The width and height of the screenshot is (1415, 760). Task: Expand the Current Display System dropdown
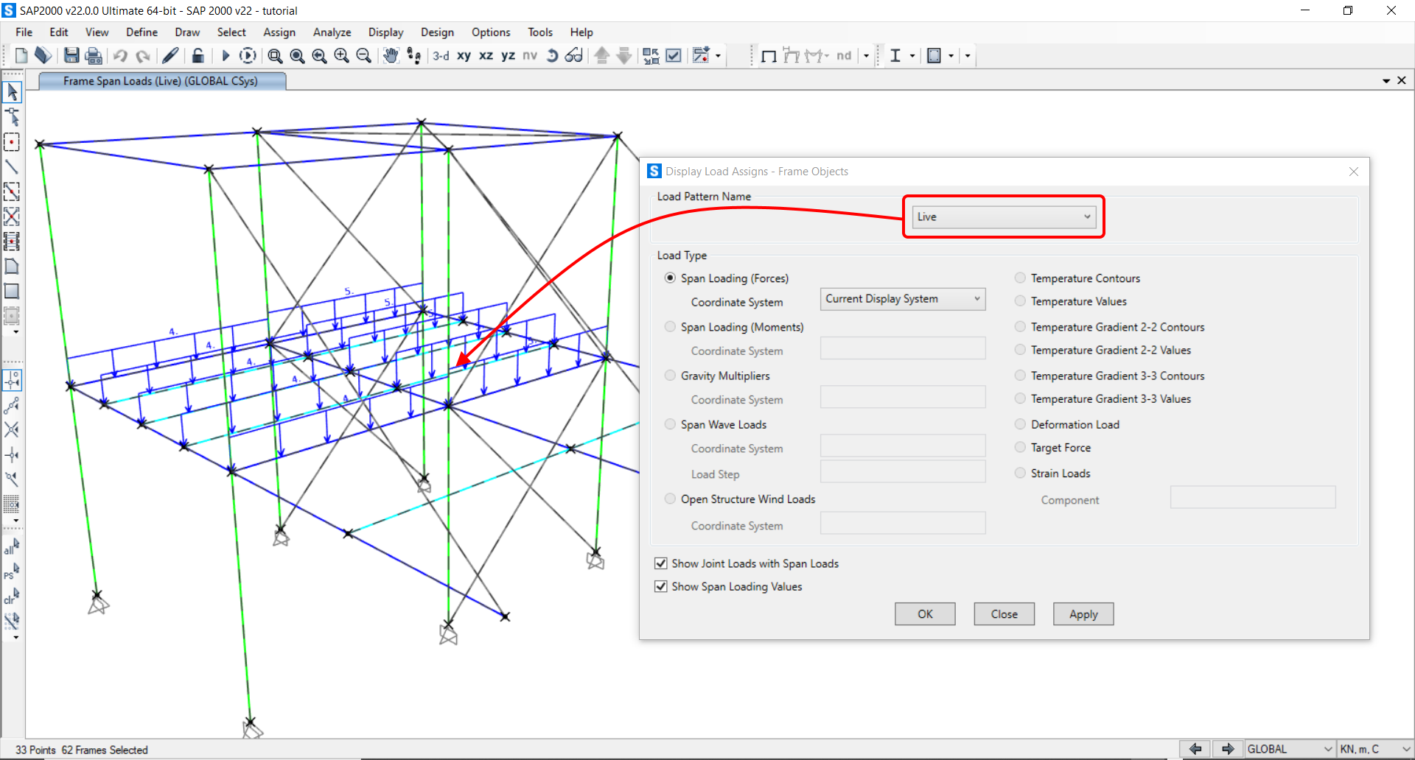click(902, 299)
